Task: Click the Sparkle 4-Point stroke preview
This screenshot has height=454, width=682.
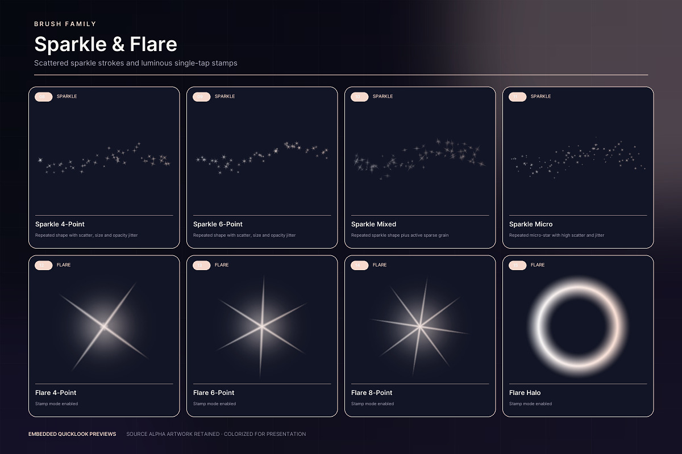Action: click(104, 158)
